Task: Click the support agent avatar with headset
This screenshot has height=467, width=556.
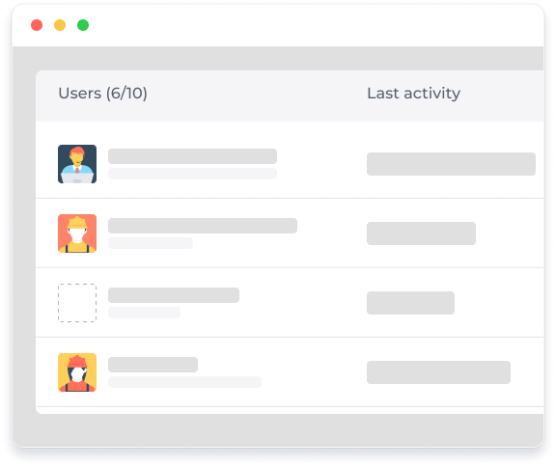Action: (77, 164)
